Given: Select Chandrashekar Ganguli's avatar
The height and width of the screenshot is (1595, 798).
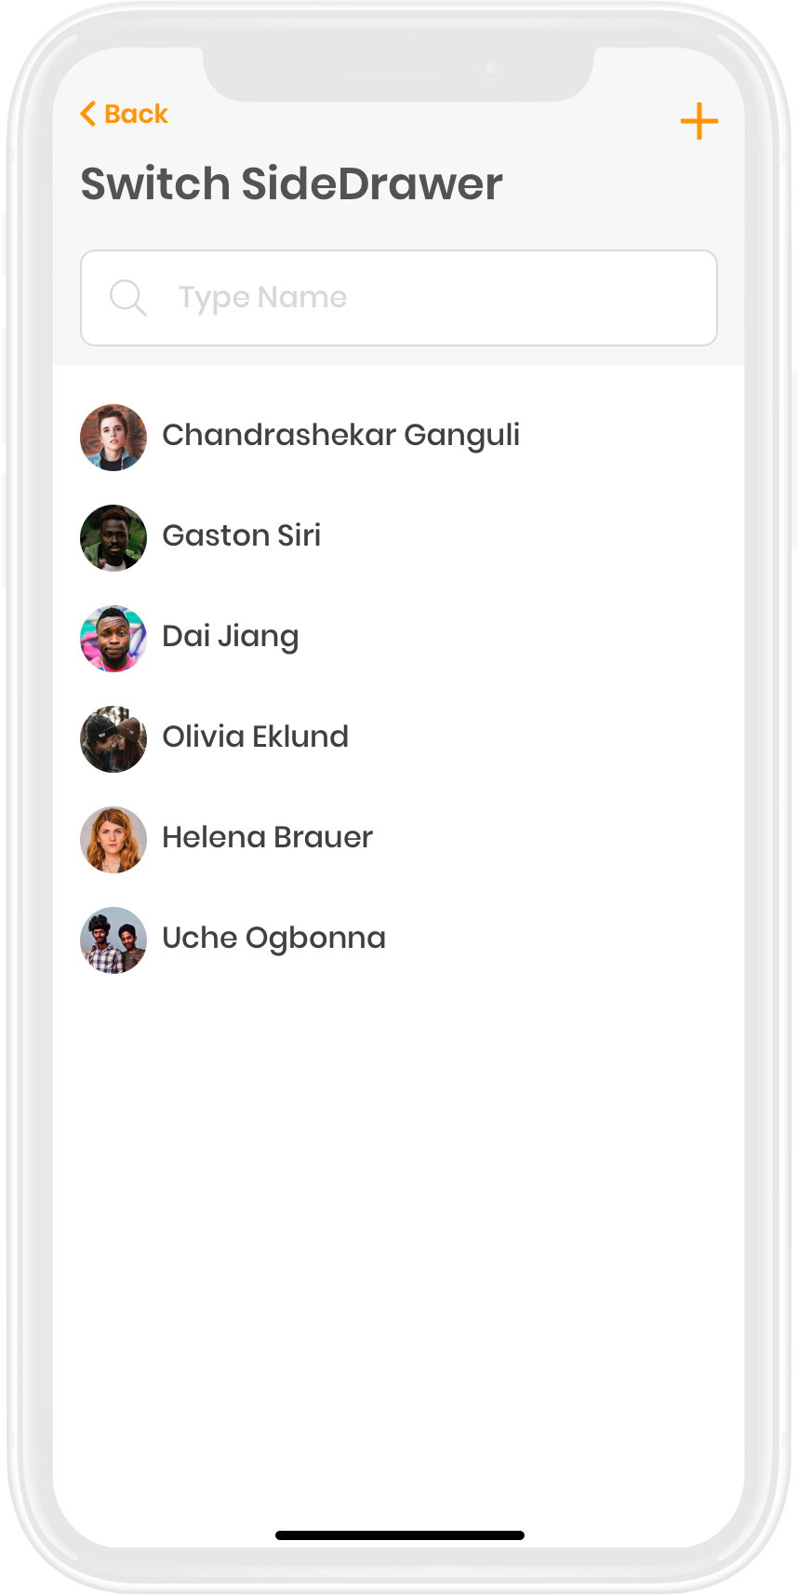Looking at the screenshot, I should pyautogui.click(x=113, y=437).
